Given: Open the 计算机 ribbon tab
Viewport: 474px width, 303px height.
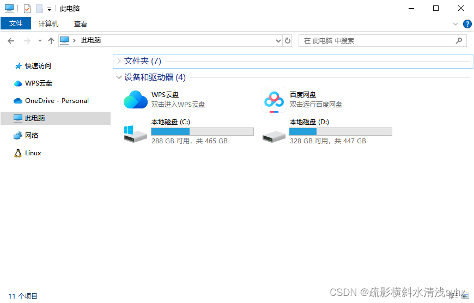Looking at the screenshot, I should coord(48,23).
